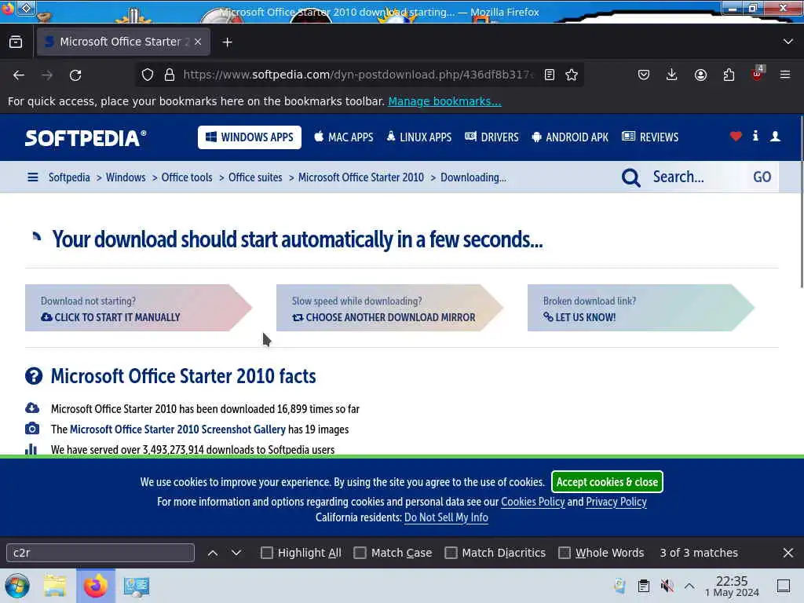Open the Privacy Policy link

coord(616,502)
